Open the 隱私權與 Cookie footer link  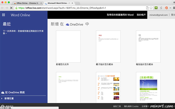coord(131,106)
